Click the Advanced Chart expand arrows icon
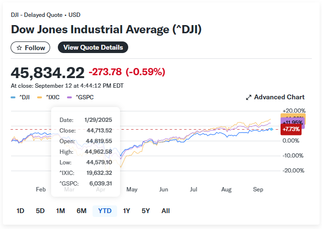This screenshot has height=229, width=322. (249, 97)
